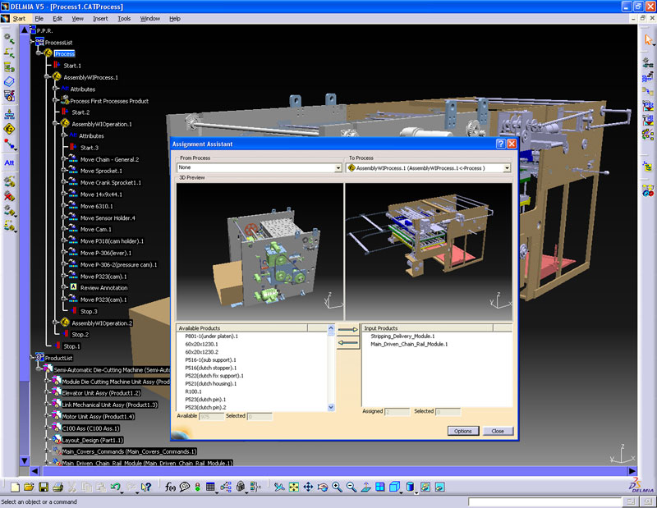The width and height of the screenshot is (657, 508).
Task: Select Move Cam.1 in the tree
Action: click(x=95, y=229)
